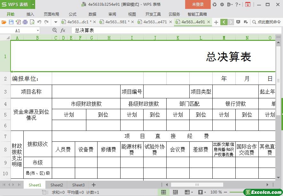
Task: Open the 插入 ribbon tab
Action: tap(30, 14)
